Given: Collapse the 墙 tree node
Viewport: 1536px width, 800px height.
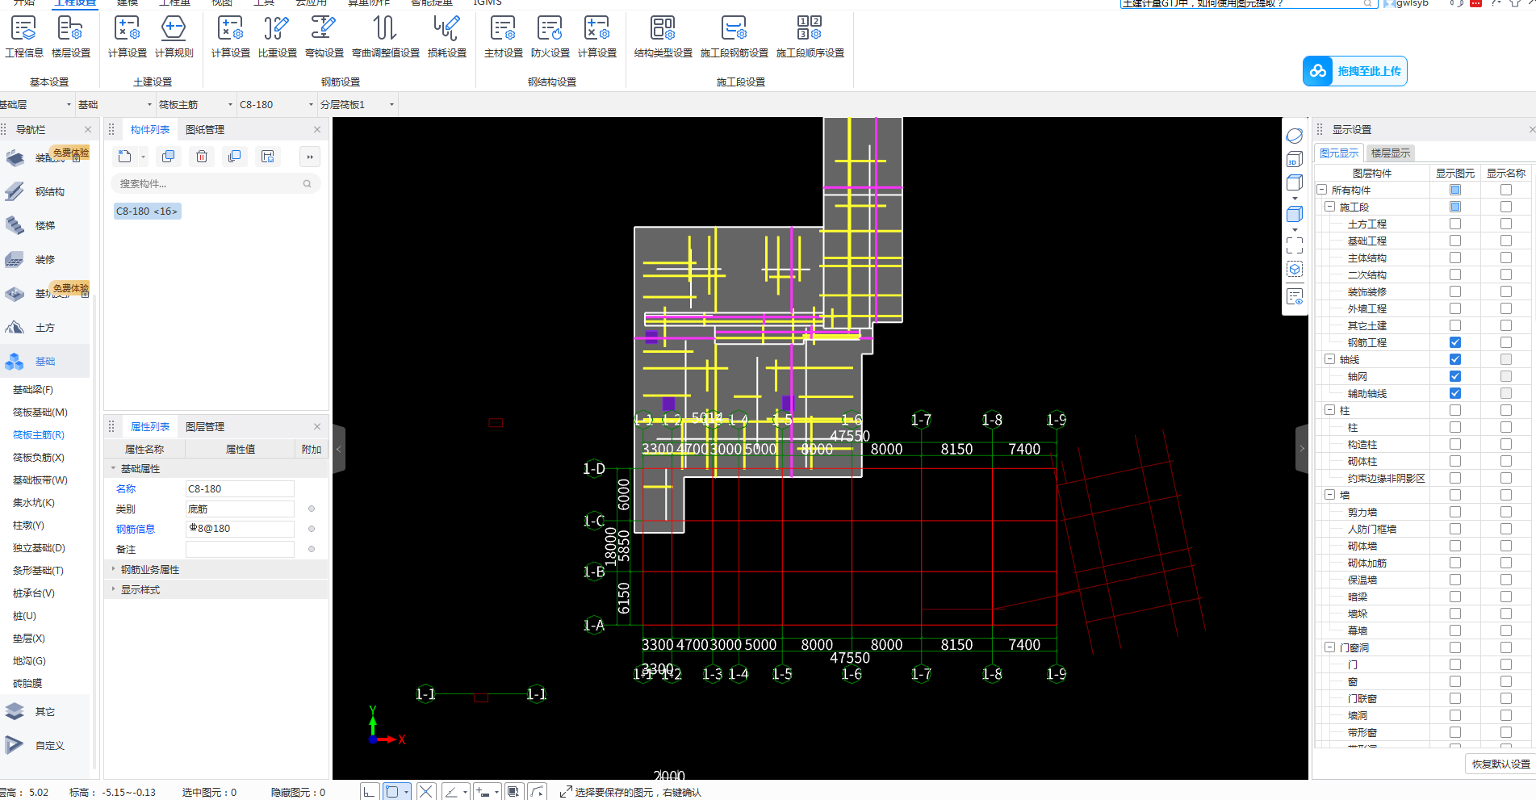Looking at the screenshot, I should (x=1329, y=495).
